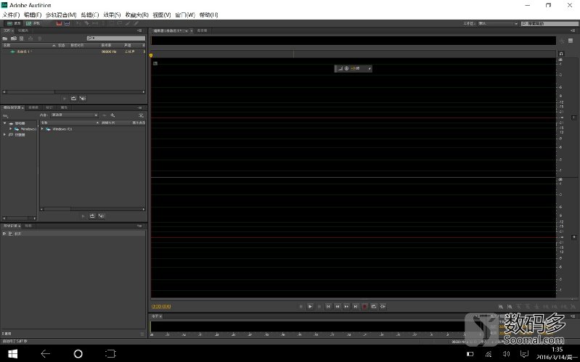The image size is (580, 362).
Task: Click the new file icon in Files panel
Action: 22,38
